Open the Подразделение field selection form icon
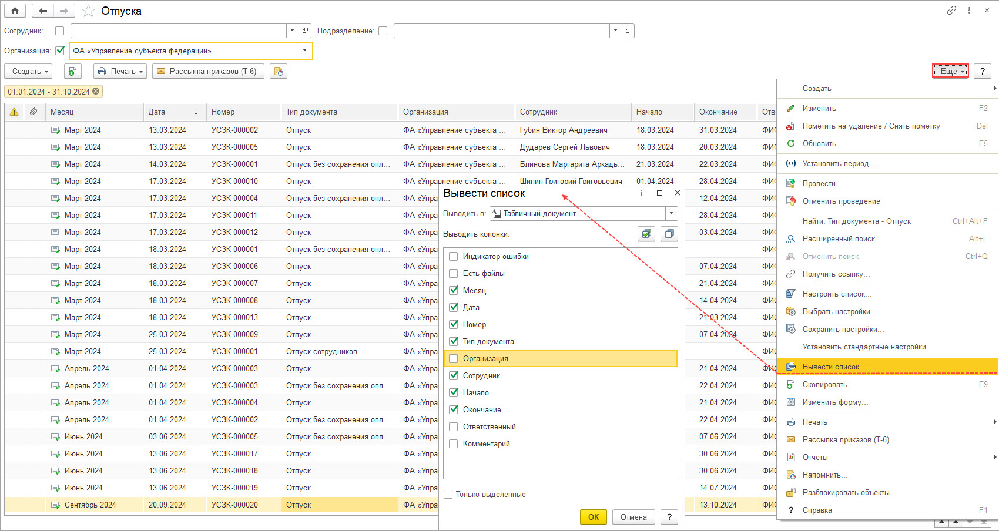 pos(628,31)
